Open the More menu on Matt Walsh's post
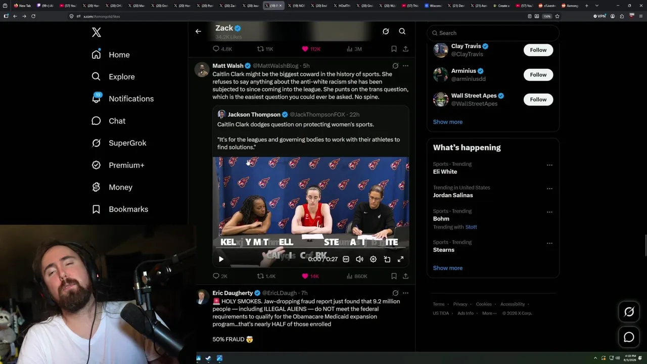The height and width of the screenshot is (364, 647). tap(405, 66)
